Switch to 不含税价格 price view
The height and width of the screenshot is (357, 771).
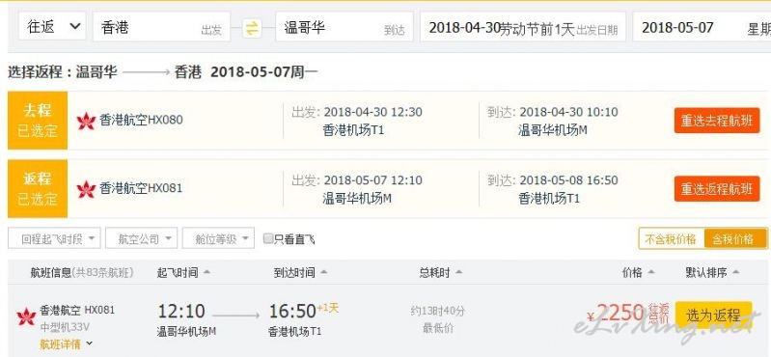point(671,239)
